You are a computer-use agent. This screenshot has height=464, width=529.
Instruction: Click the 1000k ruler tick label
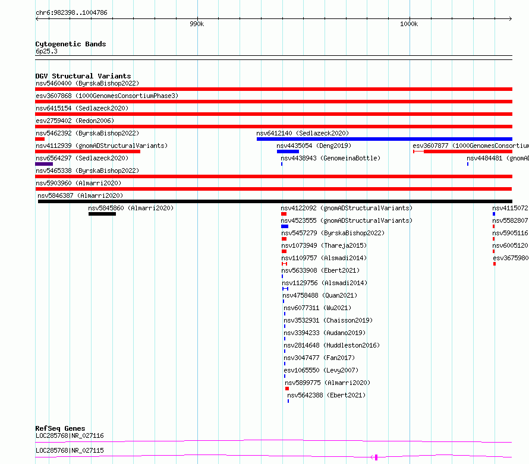coord(409,24)
